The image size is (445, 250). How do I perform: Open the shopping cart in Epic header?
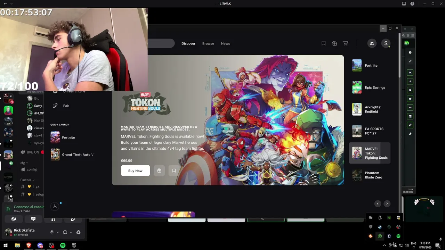(346, 43)
